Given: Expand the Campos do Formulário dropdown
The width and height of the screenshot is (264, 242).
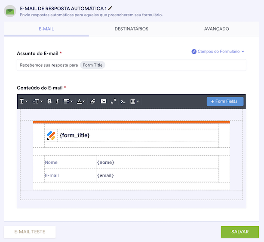Looking at the screenshot, I should [x=218, y=52].
